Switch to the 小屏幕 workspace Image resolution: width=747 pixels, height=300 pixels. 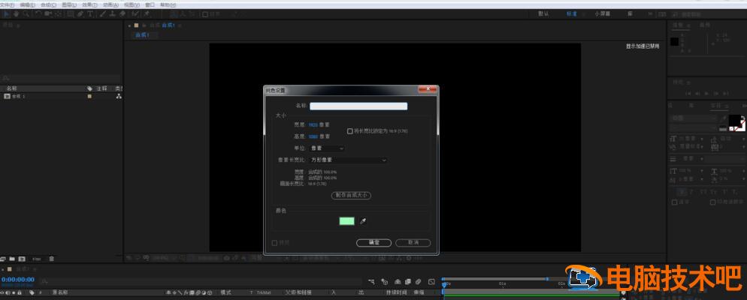(x=603, y=13)
